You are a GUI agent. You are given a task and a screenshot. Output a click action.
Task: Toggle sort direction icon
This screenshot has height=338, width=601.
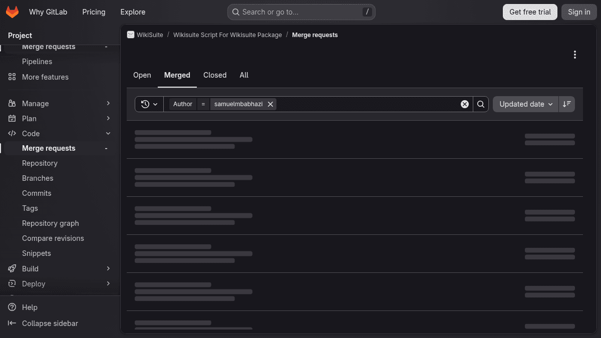(567, 104)
